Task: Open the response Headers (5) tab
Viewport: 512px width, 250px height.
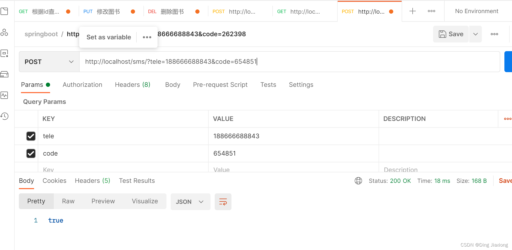Action: [93, 181]
